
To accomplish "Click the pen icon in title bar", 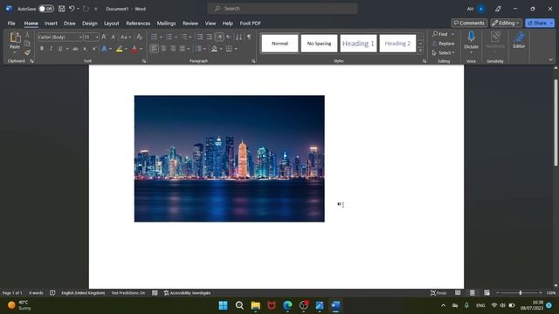I will [498, 9].
